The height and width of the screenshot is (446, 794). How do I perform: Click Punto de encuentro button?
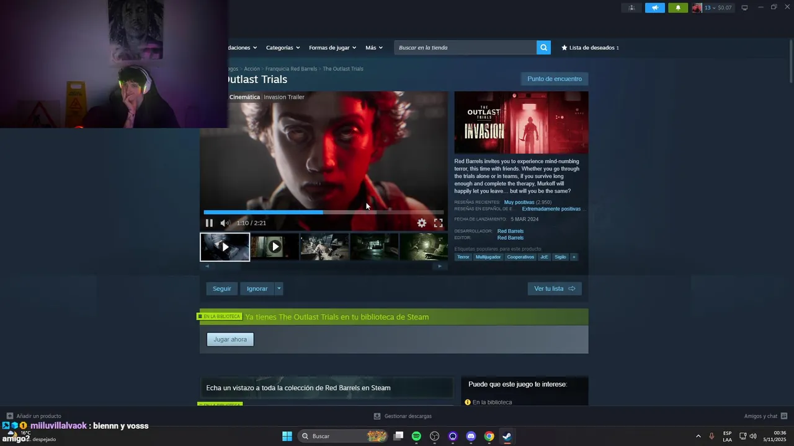pos(555,79)
